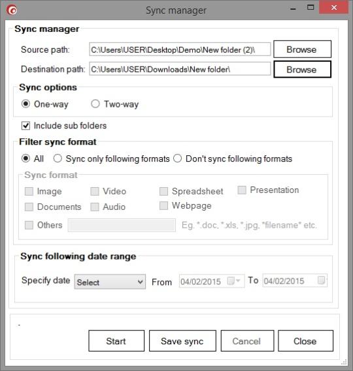
Task: Start the sync
Action: [x=116, y=341]
